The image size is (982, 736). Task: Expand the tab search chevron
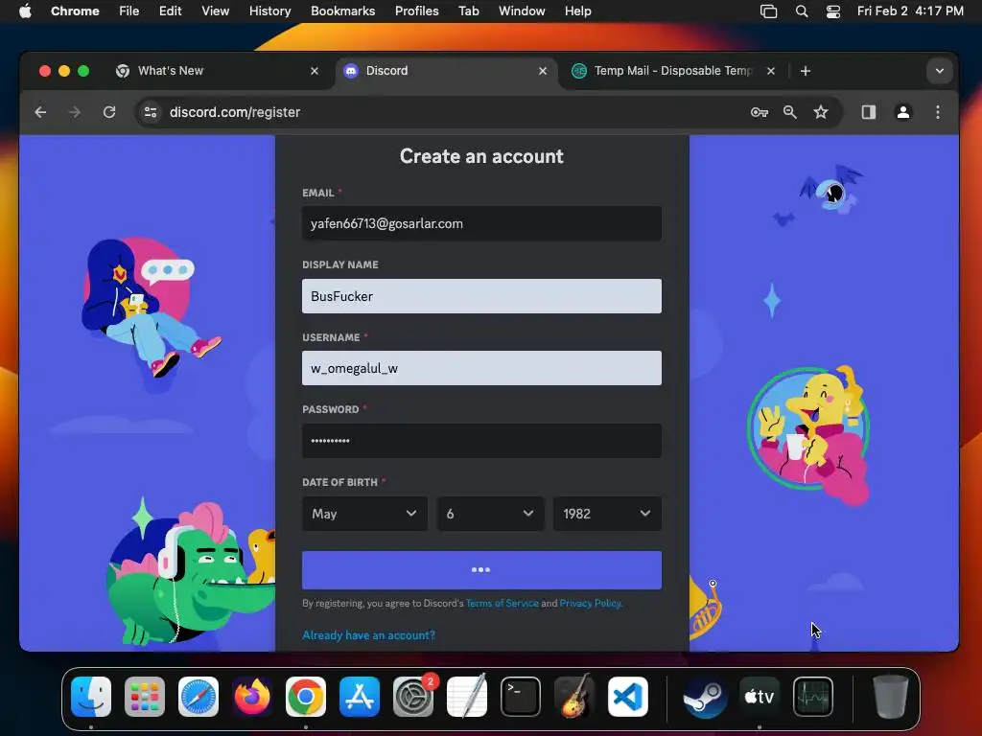tap(940, 71)
